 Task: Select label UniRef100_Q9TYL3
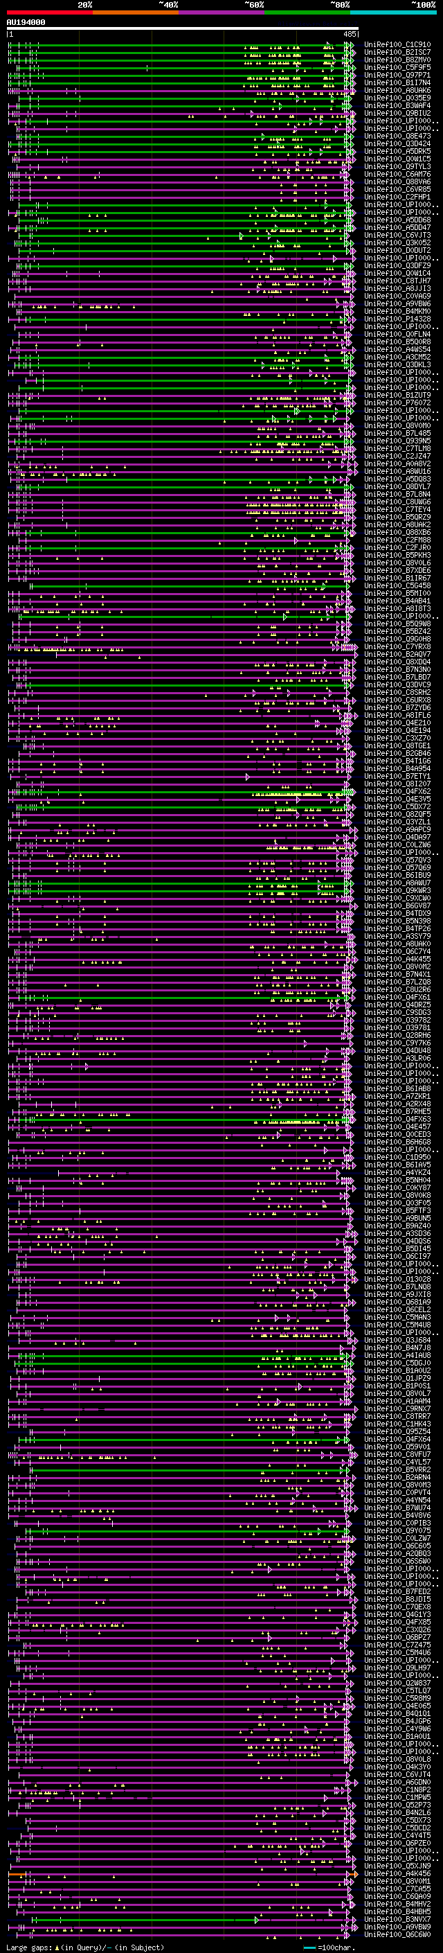(x=397, y=167)
